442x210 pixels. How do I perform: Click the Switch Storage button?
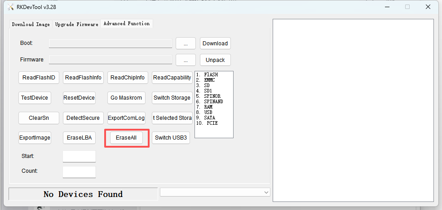point(172,97)
